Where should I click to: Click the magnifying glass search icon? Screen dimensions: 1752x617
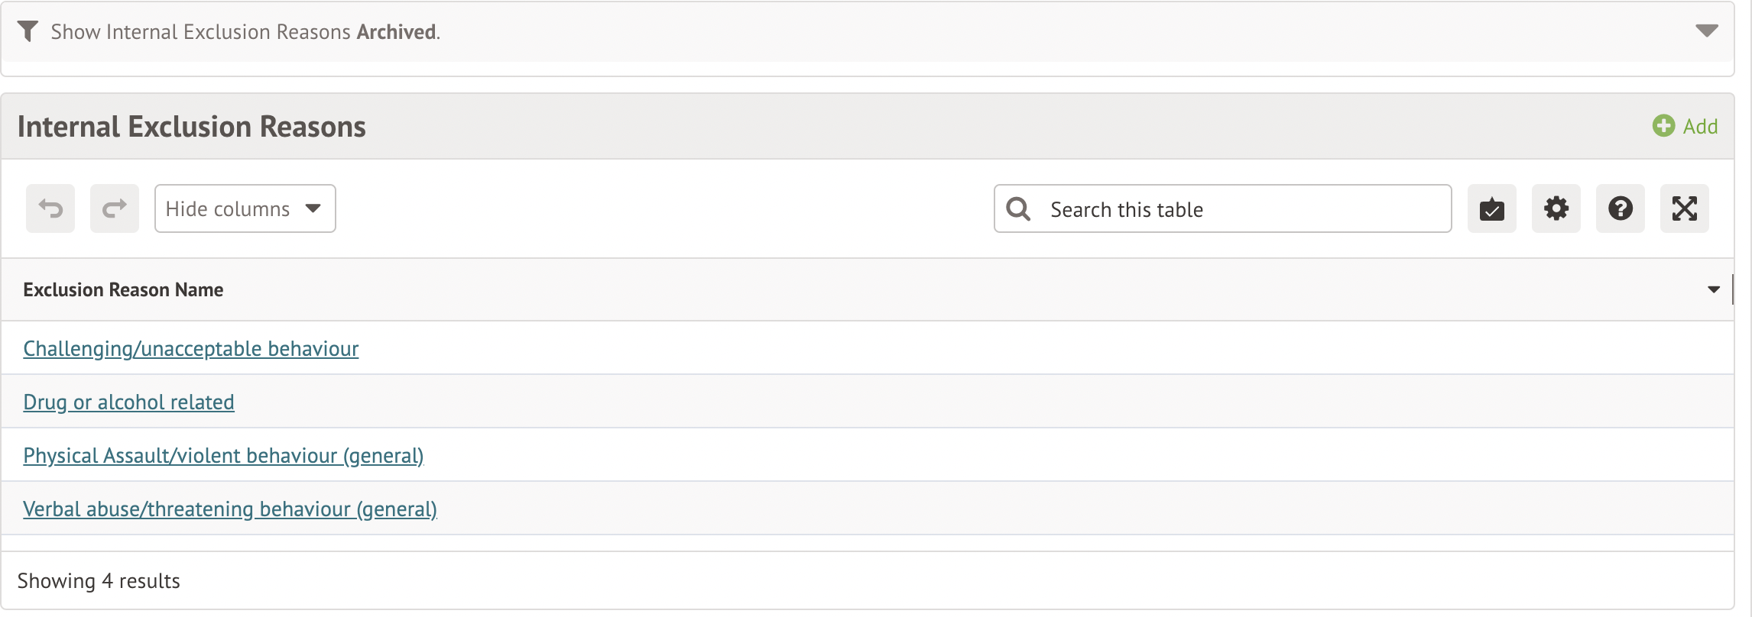coord(1018,208)
